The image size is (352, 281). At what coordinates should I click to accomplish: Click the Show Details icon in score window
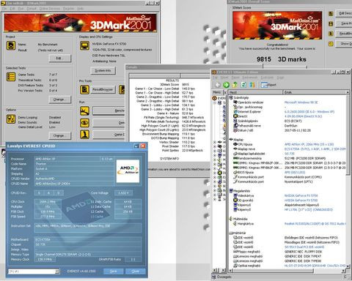(x=331, y=44)
